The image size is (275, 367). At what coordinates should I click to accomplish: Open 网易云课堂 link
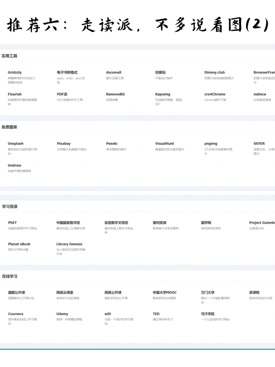[65, 292]
